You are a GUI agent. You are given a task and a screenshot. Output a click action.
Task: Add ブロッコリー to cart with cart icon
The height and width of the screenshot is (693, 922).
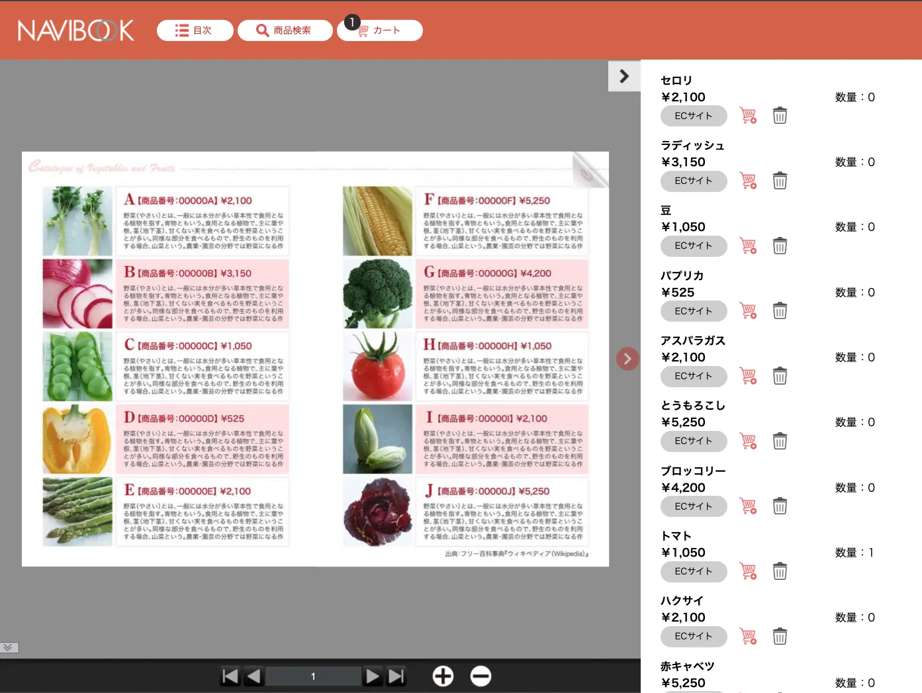pyautogui.click(x=748, y=506)
